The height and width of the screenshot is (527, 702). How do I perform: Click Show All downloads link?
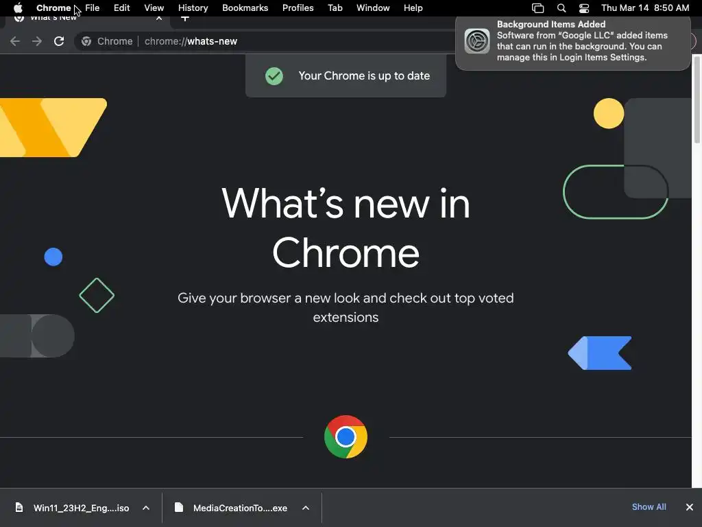[649, 507]
